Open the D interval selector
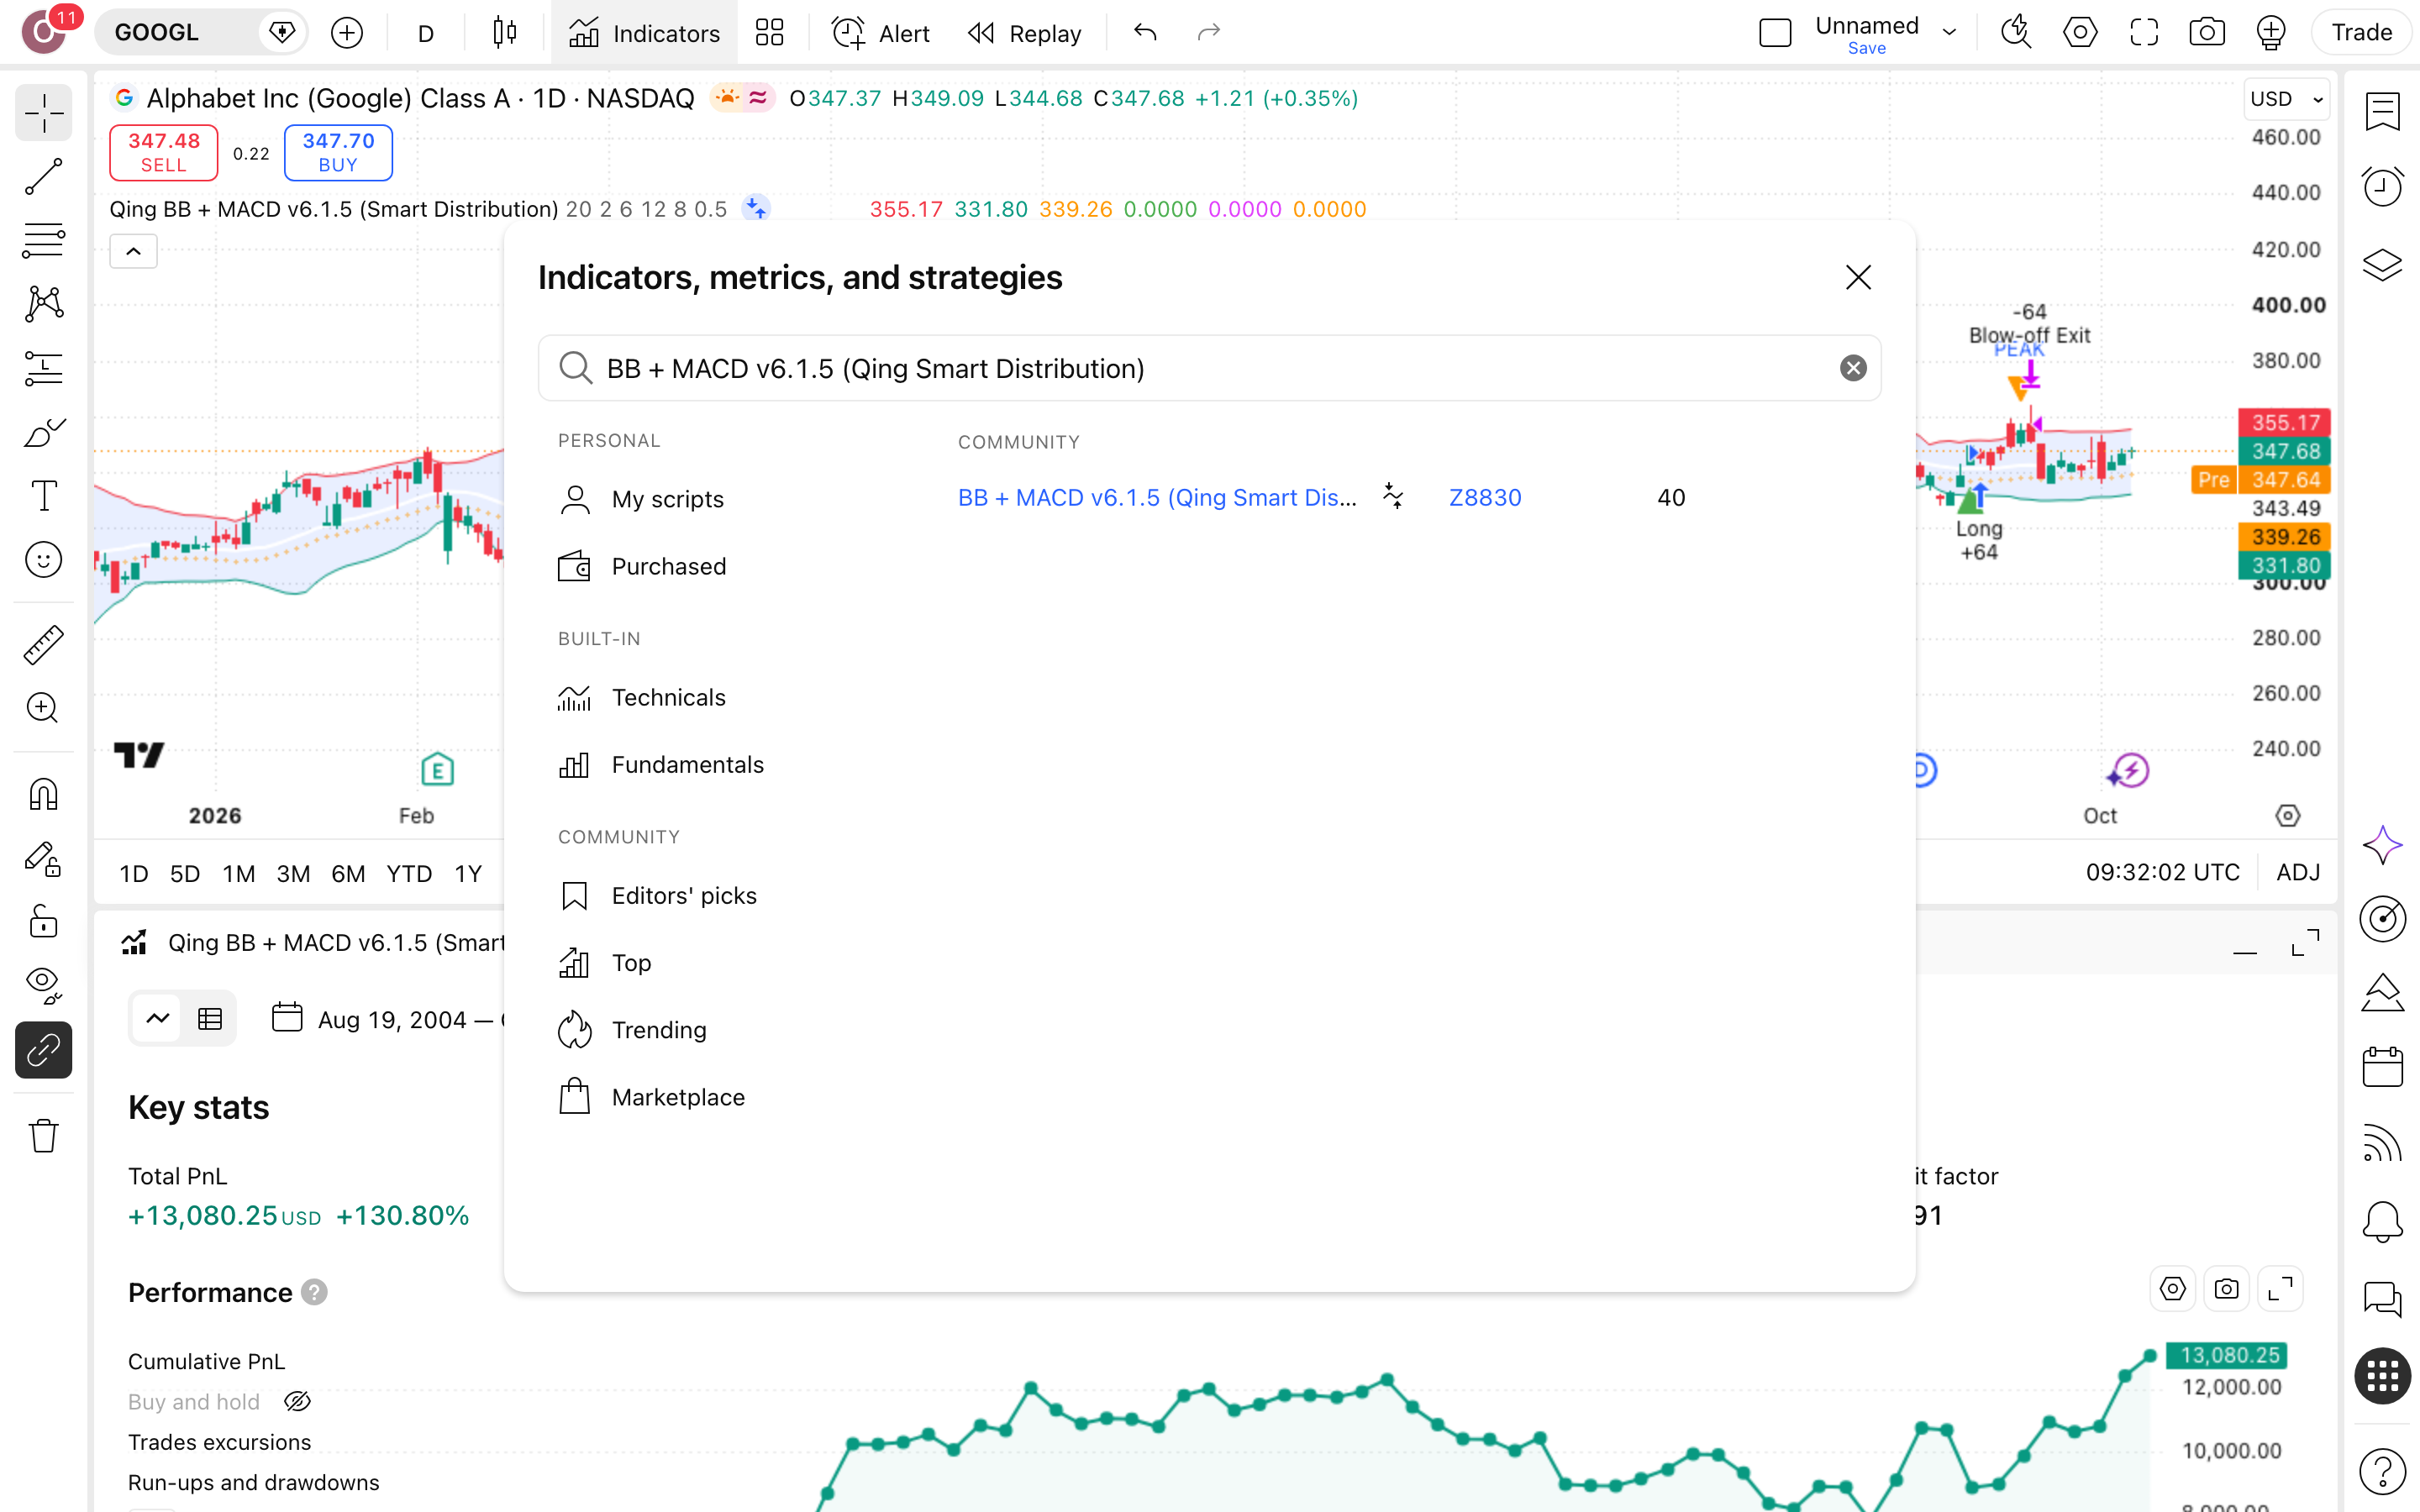Screen dimensions: 2420x1512 pos(425,33)
